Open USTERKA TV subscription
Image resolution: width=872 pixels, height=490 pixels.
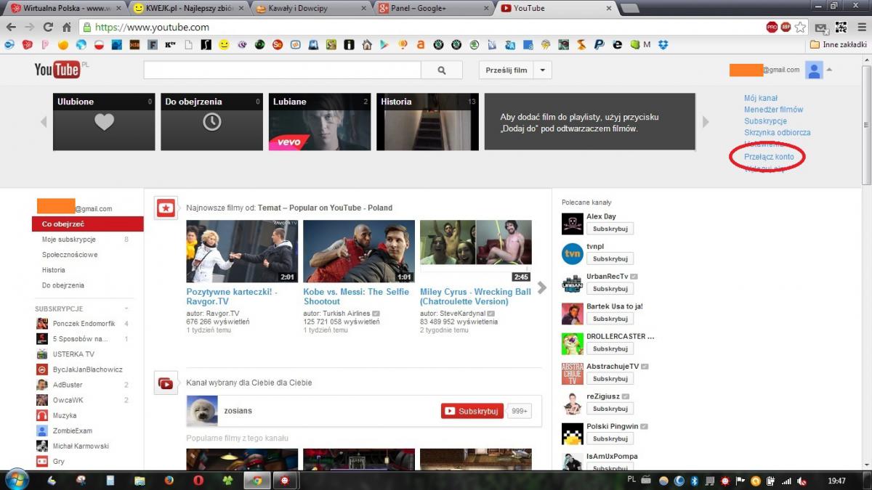(x=73, y=354)
